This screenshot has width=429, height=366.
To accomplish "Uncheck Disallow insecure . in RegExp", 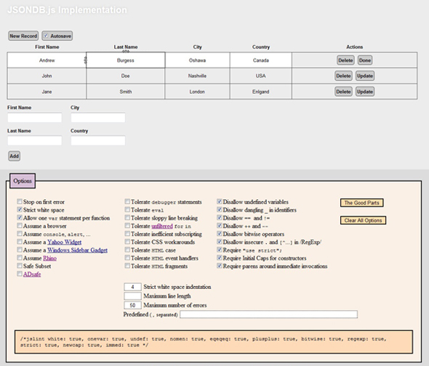I will (x=220, y=242).
